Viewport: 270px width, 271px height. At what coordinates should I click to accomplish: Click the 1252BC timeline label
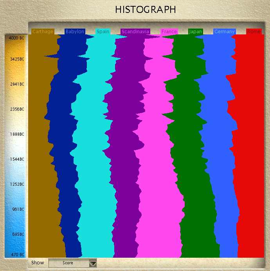click(17, 184)
